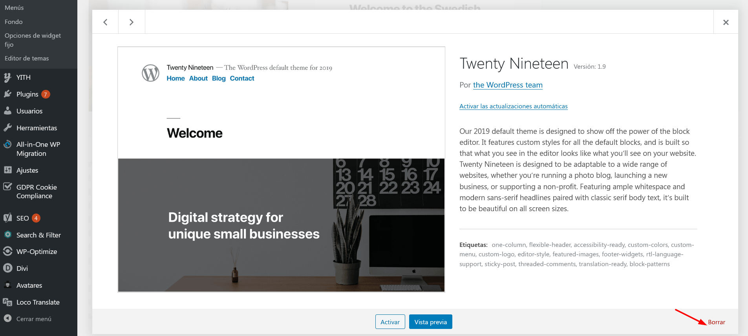Viewport: 748px width, 336px height.
Task: Show the previous theme with left arrow
Action: coord(105,22)
